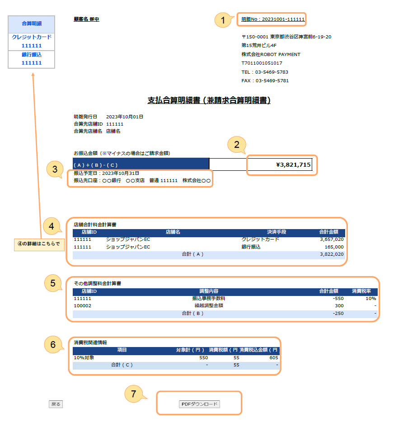Screen dimensions: 403x427
Task: Click the クレジットカード cell in store totals table
Action: (x=260, y=239)
